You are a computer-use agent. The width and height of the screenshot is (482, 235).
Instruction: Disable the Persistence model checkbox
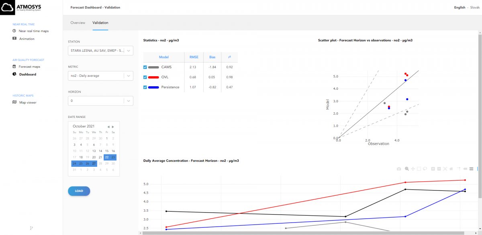145,87
